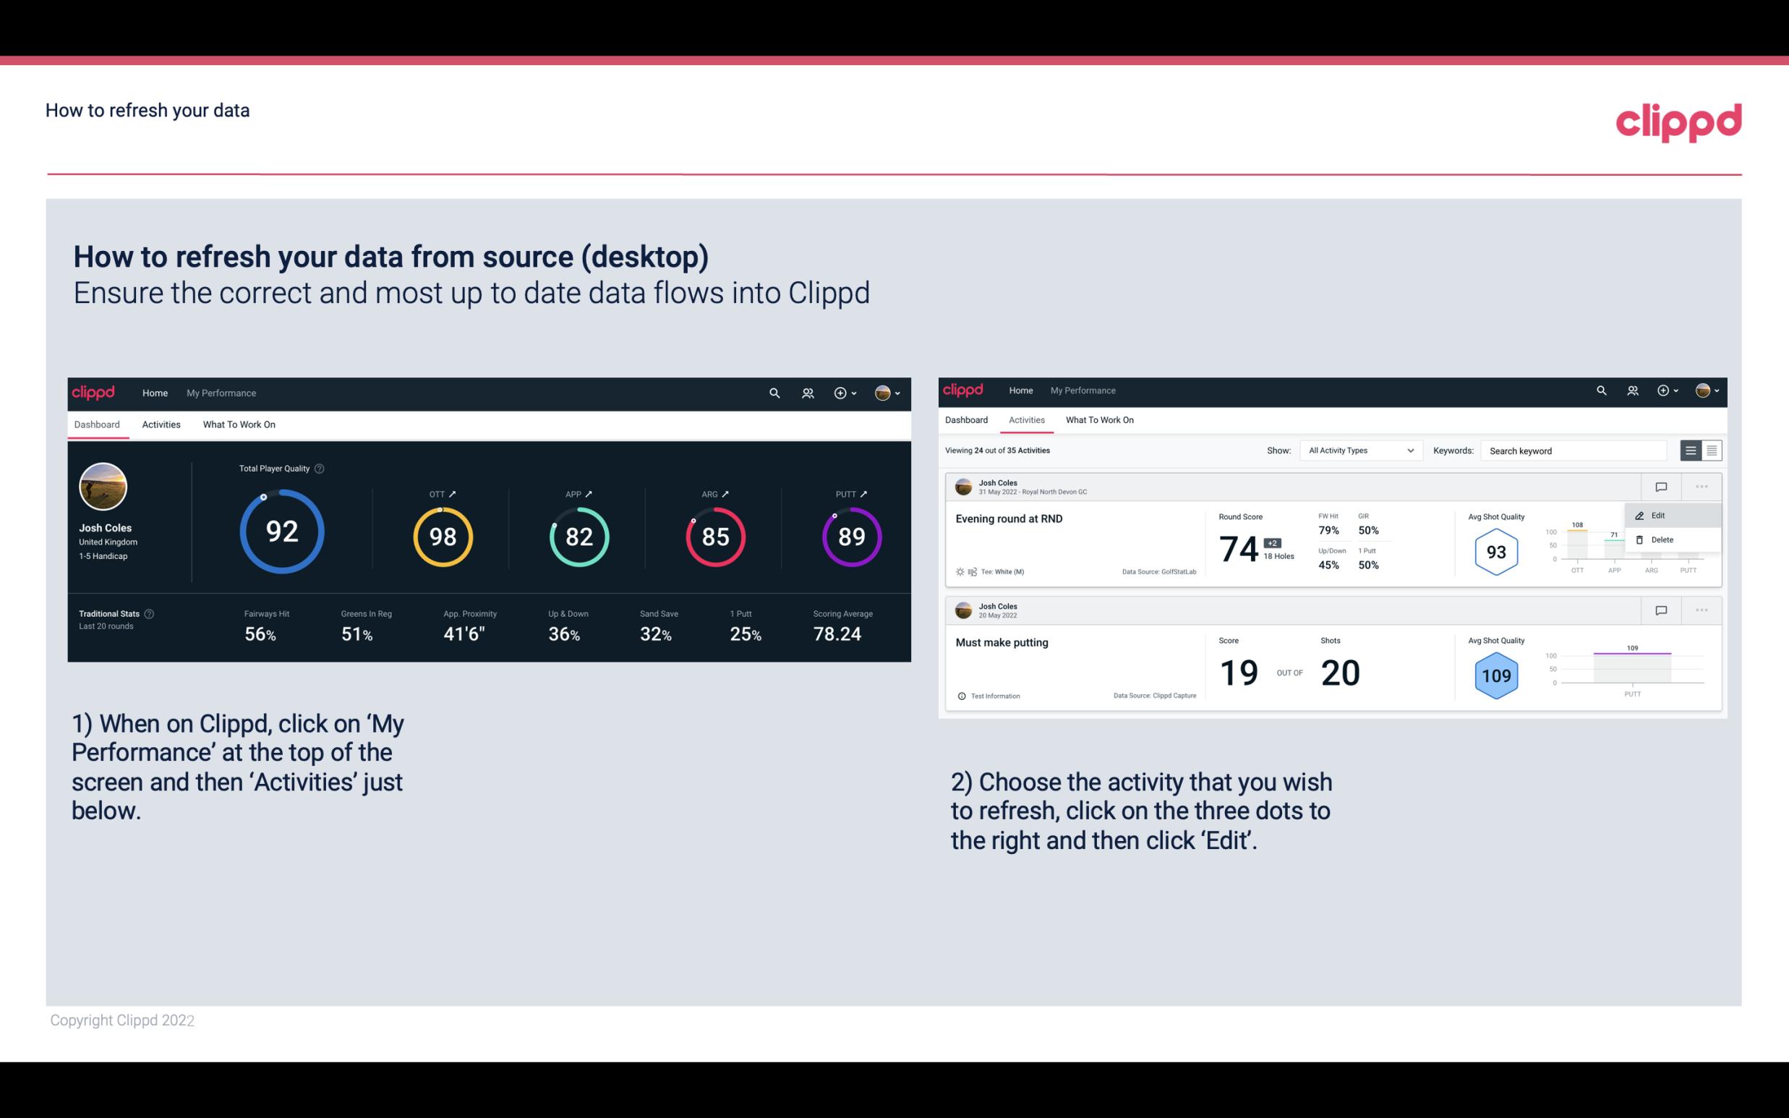Click the Clippd home logo icon
Screen dimensions: 1789x1118
(x=95, y=391)
